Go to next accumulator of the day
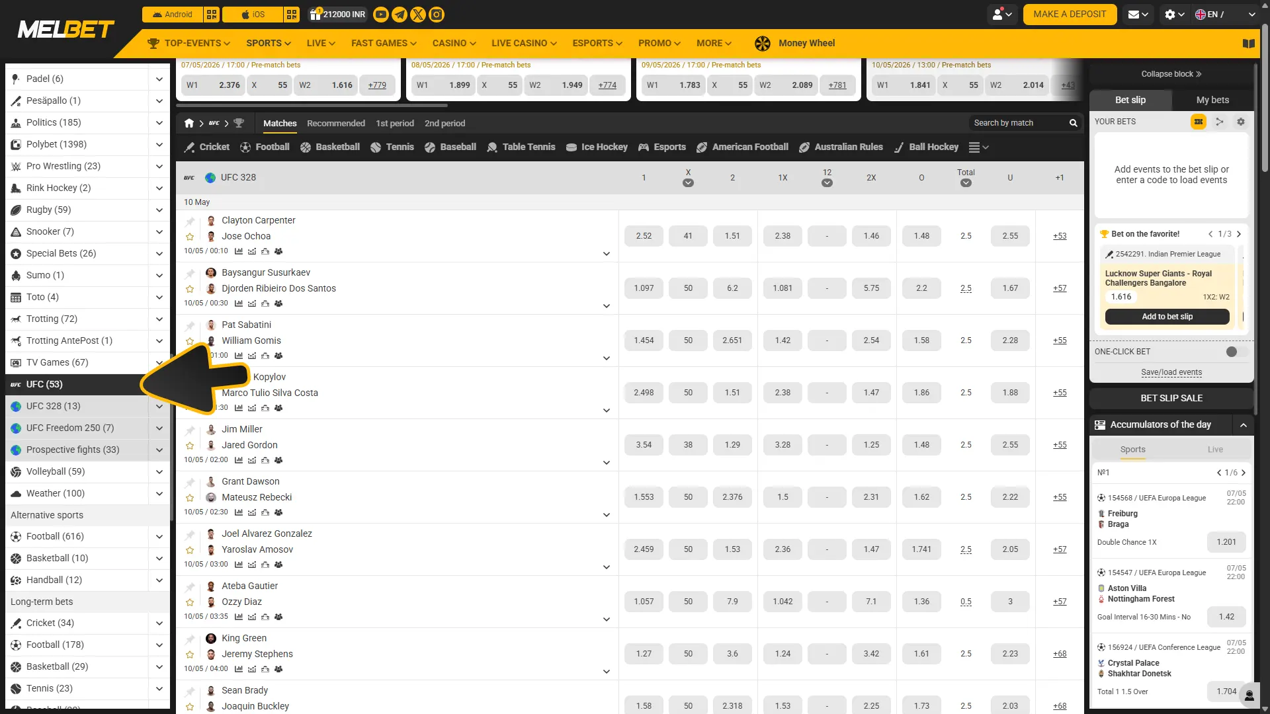 pyautogui.click(x=1244, y=473)
